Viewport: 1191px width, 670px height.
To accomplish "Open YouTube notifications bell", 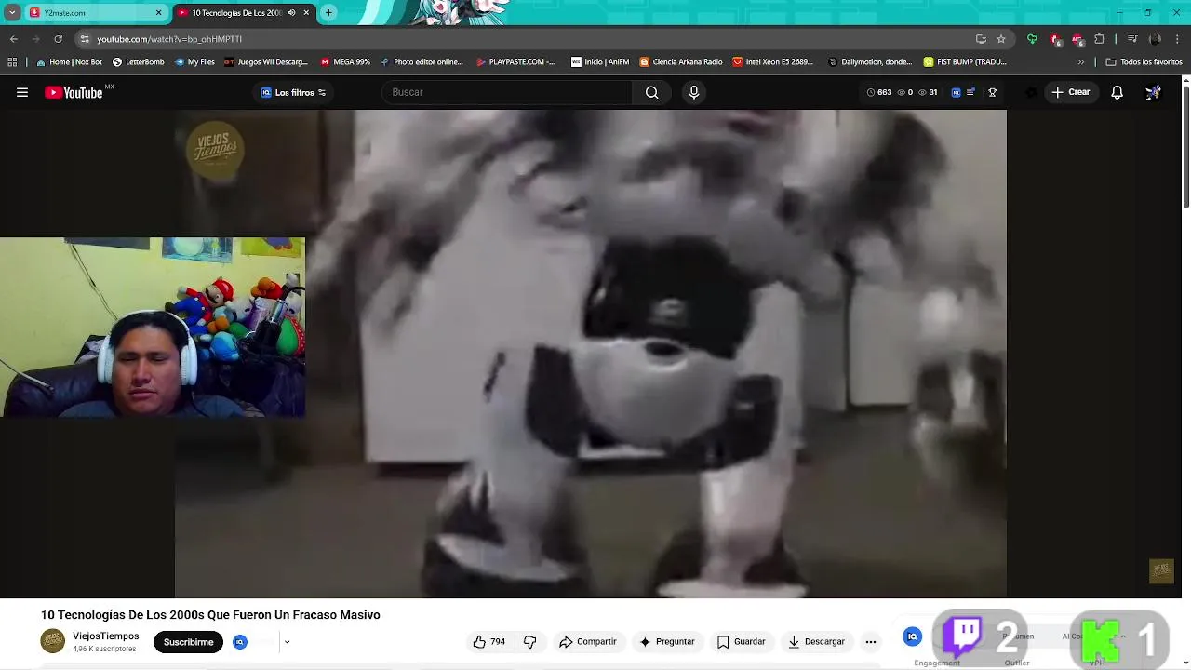I will point(1117,92).
